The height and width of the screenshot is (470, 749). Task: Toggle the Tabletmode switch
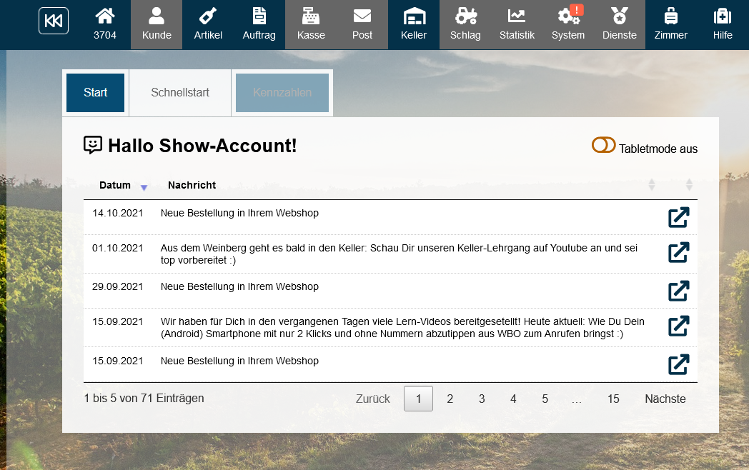click(x=603, y=146)
